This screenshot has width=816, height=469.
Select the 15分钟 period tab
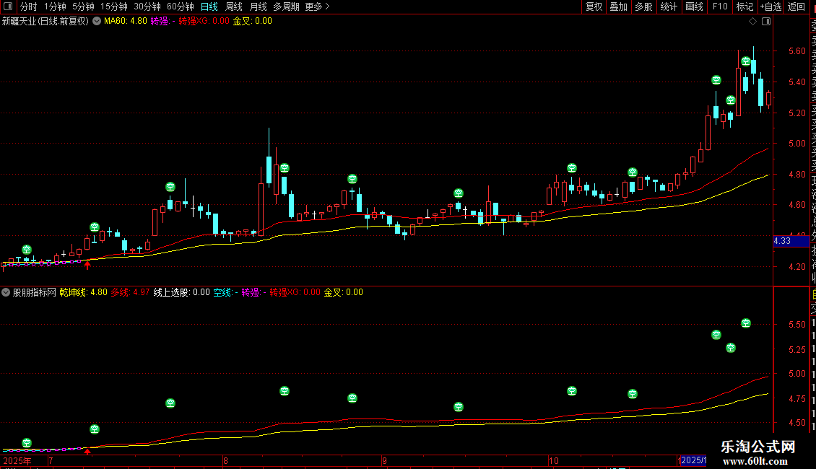[x=114, y=6]
